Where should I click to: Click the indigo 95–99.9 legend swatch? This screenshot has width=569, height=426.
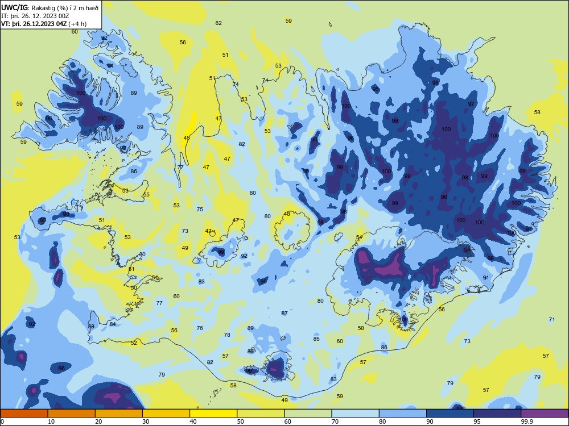(497, 414)
